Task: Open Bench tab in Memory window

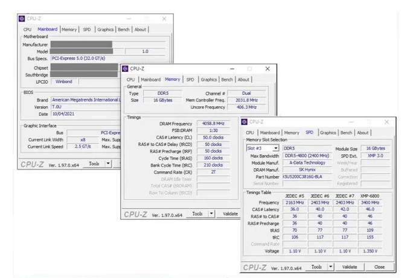Action: pos(227,80)
